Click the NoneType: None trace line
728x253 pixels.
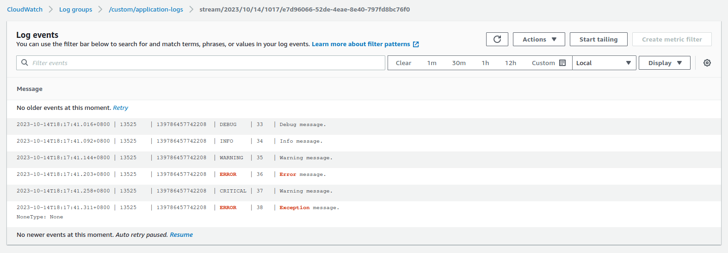[40, 217]
